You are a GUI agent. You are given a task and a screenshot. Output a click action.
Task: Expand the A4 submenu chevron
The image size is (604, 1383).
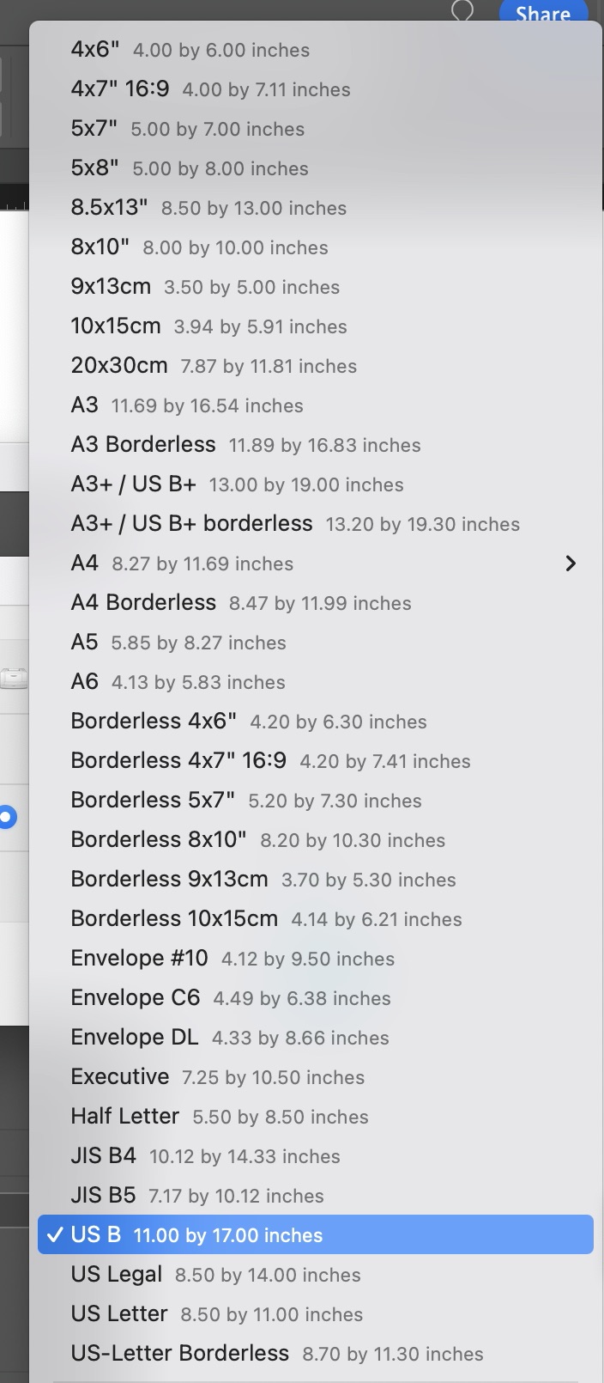tap(571, 564)
